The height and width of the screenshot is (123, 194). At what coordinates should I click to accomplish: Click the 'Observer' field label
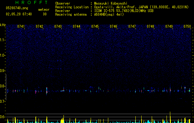(x=63, y=3)
